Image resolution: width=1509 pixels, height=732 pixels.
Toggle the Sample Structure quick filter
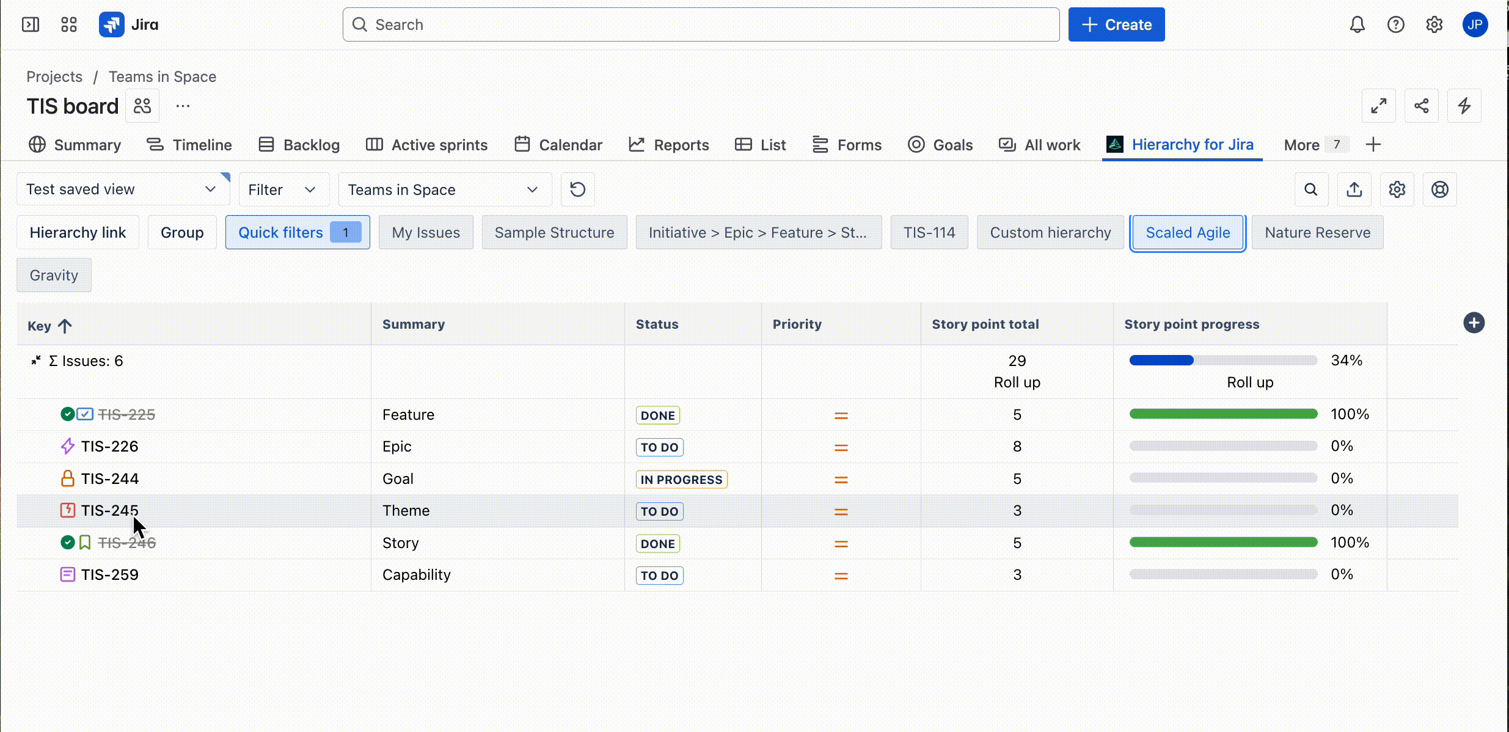pyautogui.click(x=554, y=232)
